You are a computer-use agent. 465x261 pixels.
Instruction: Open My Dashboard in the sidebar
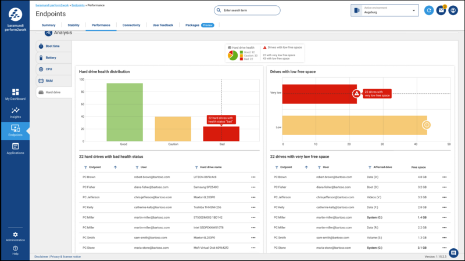[x=15, y=94]
